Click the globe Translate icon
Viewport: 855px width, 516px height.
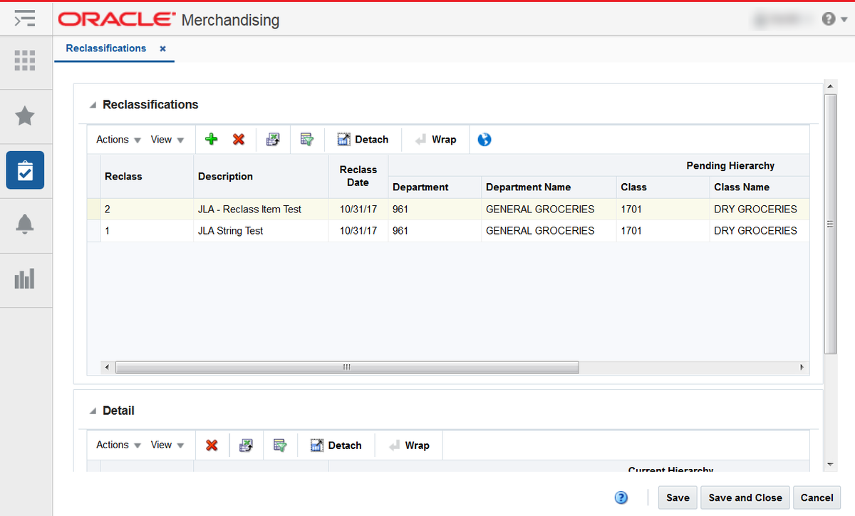click(484, 140)
